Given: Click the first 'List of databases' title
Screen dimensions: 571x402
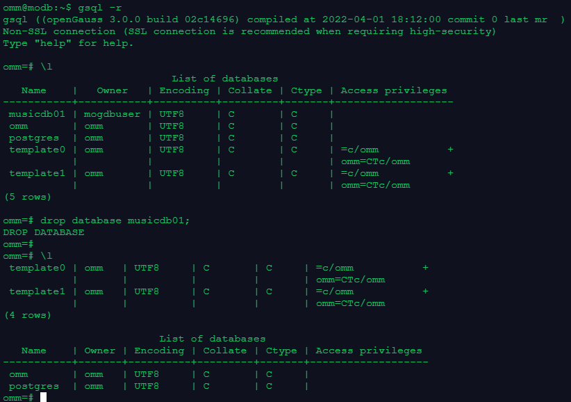Looking at the screenshot, I should pyautogui.click(x=224, y=79).
